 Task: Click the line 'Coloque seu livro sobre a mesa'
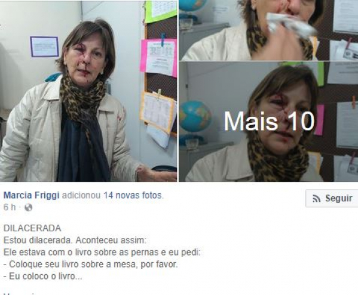click(90, 264)
